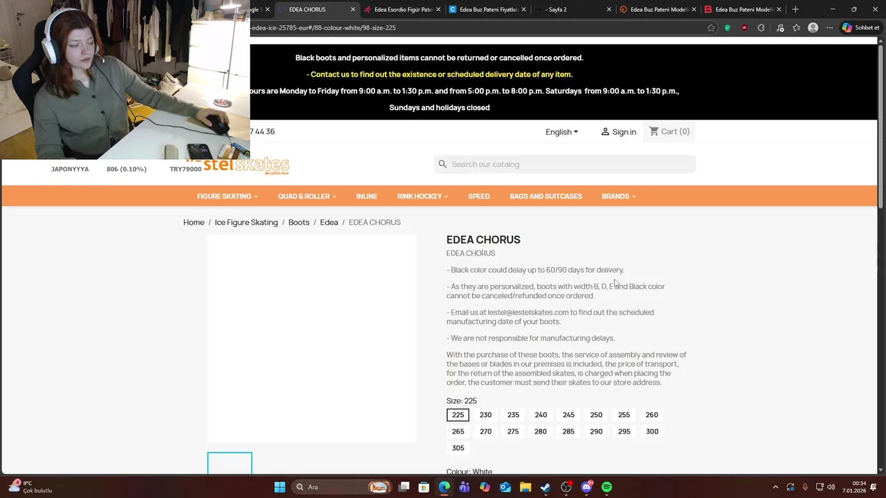The width and height of the screenshot is (886, 498).
Task: Open the browser extensions puzzle icon
Action: click(761, 28)
